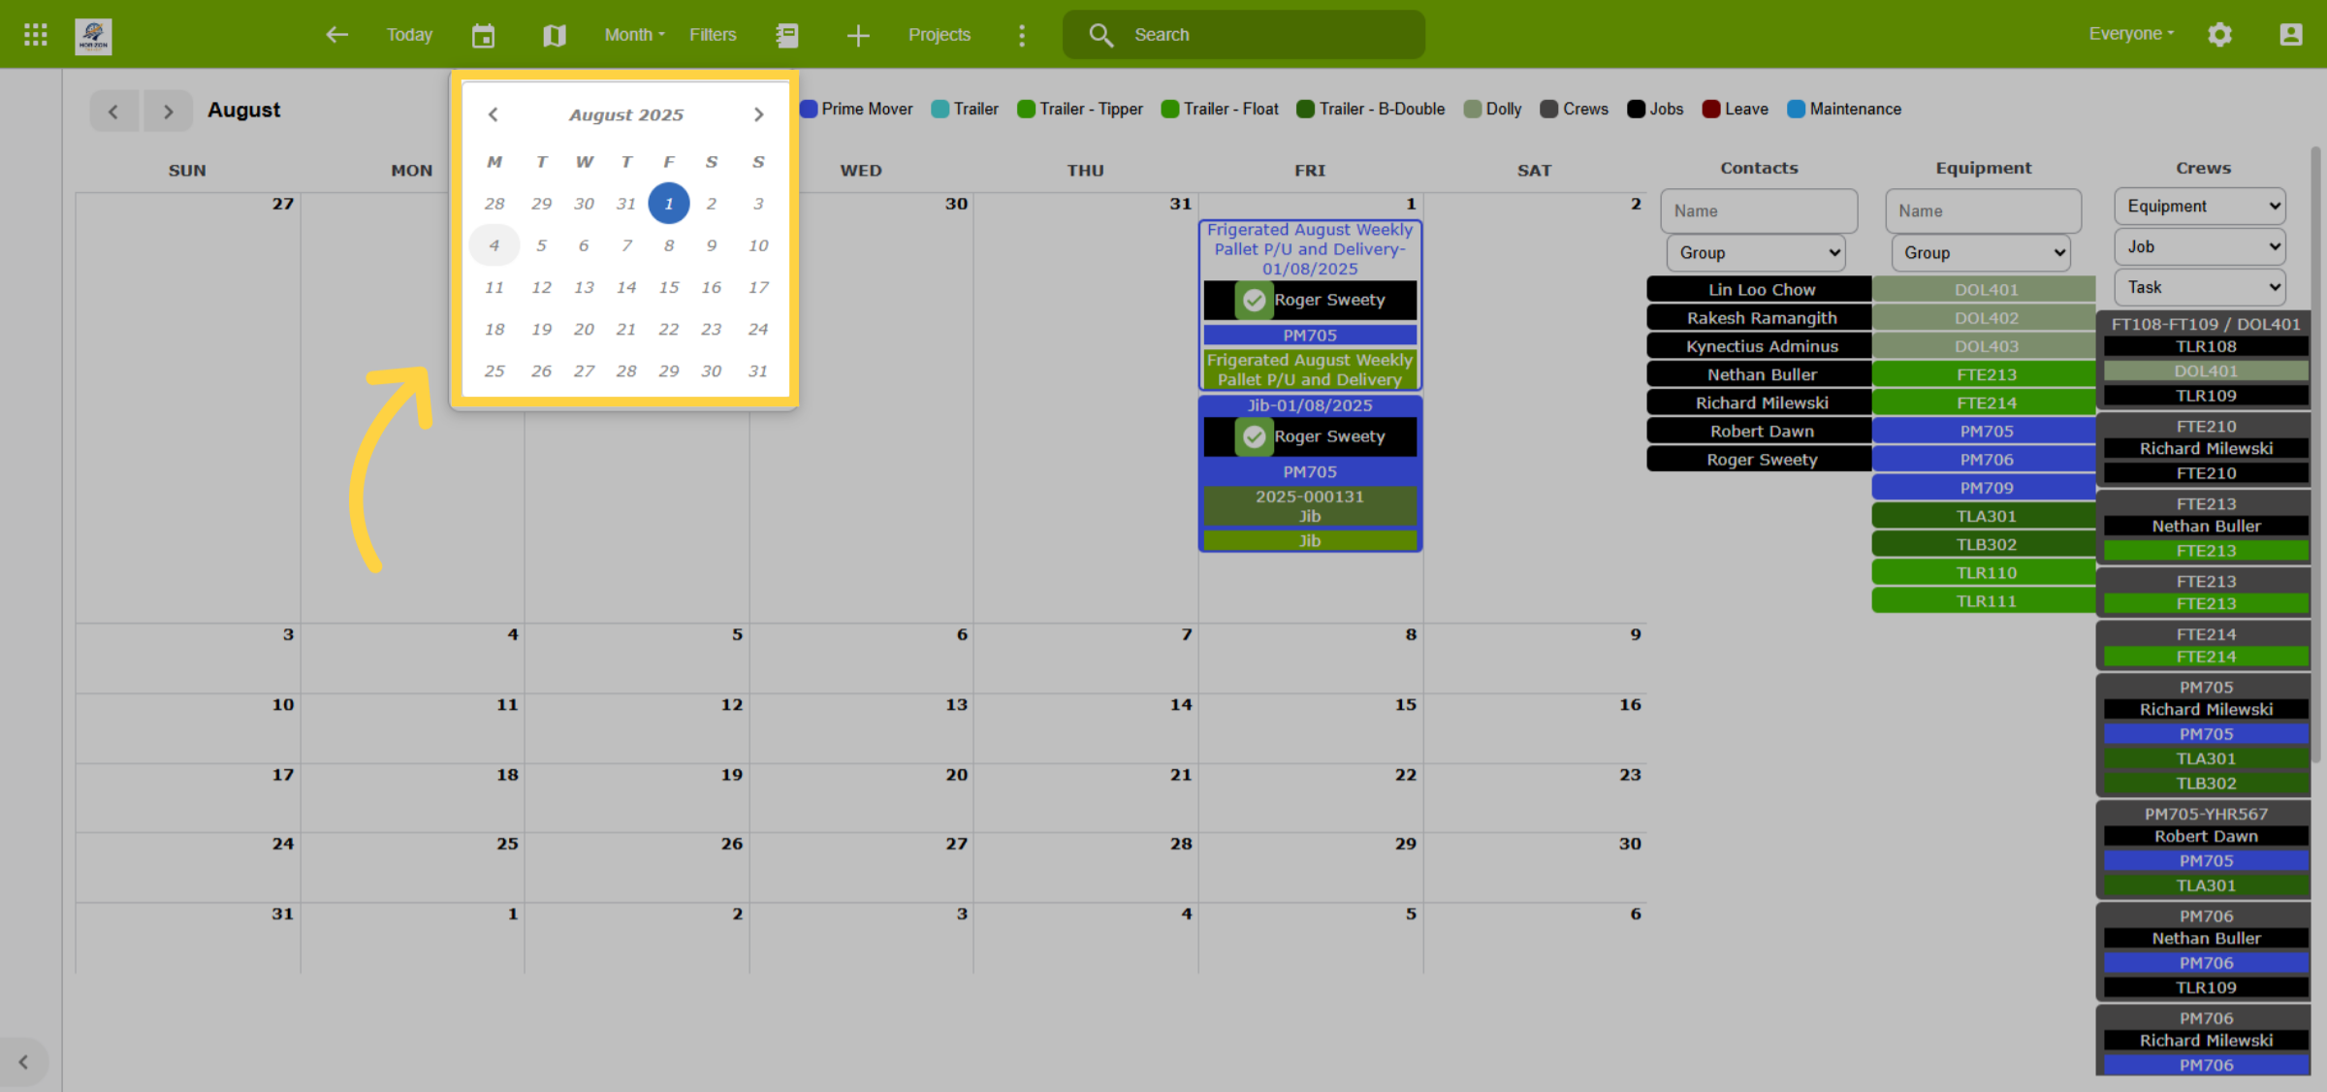
Task: Open the notes list icon
Action: (x=787, y=35)
